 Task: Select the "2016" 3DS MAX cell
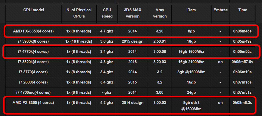click(x=132, y=62)
